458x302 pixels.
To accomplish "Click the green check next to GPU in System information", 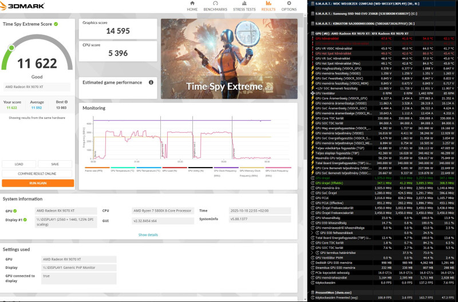I will [15, 210].
